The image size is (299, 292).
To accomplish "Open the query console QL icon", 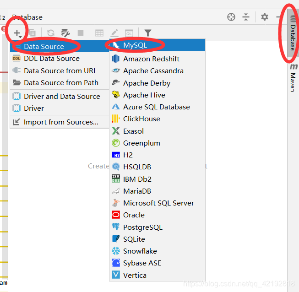I will click(x=129, y=33).
